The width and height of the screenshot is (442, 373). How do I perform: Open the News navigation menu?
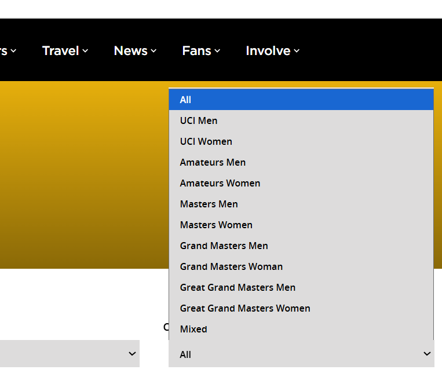click(x=131, y=51)
